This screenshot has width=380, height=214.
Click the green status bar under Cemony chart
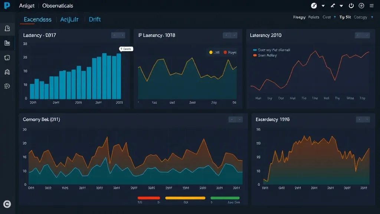click(225, 198)
